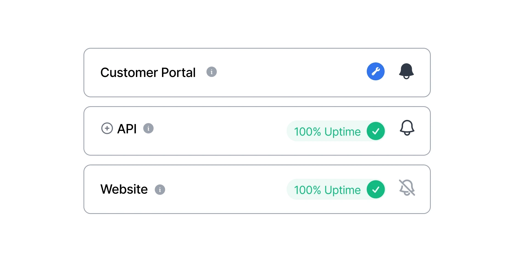The height and width of the screenshot is (264, 514).
Task: Click the notification bell for Customer Portal
Action: [x=407, y=71]
